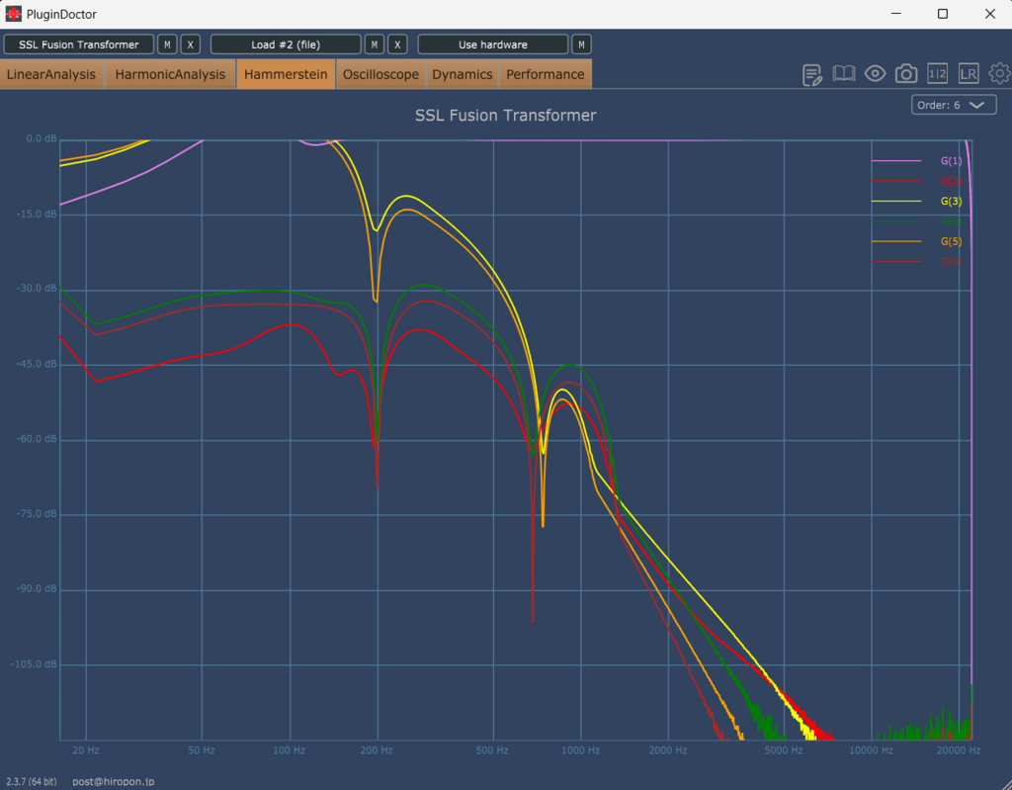The image size is (1012, 790).
Task: Minimize the PluginDoctor window
Action: pos(895,14)
